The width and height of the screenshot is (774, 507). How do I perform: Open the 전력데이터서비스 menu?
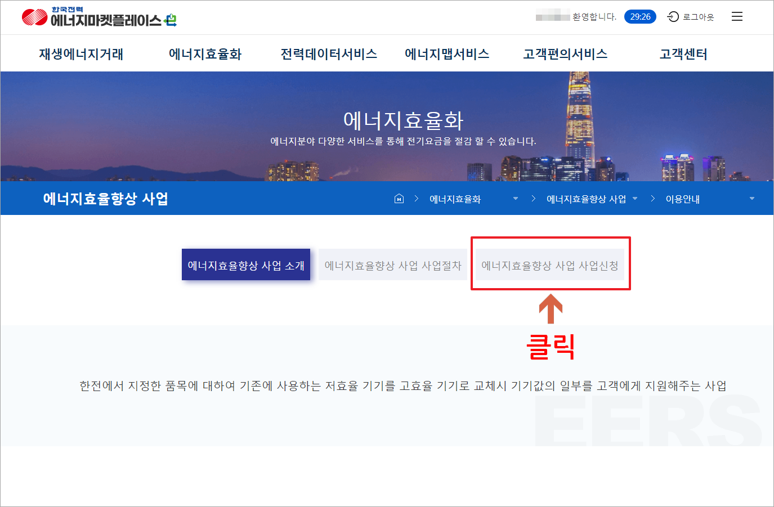coord(329,53)
